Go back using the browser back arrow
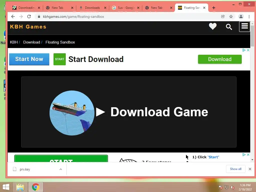 13,16
